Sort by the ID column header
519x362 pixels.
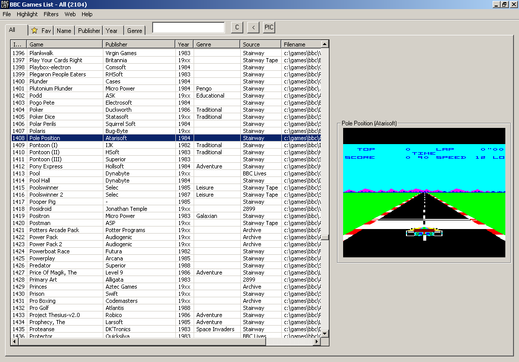click(x=19, y=44)
